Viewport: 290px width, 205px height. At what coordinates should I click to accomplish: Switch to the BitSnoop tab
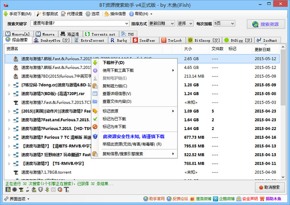point(204,40)
